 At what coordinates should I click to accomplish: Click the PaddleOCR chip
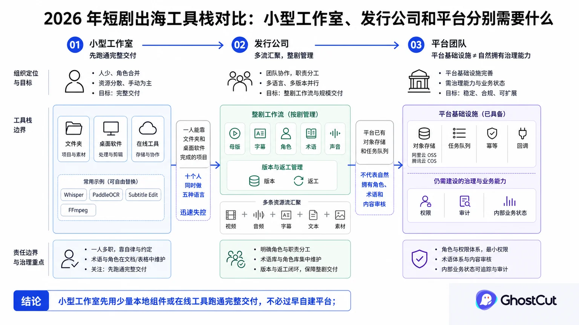point(106,195)
